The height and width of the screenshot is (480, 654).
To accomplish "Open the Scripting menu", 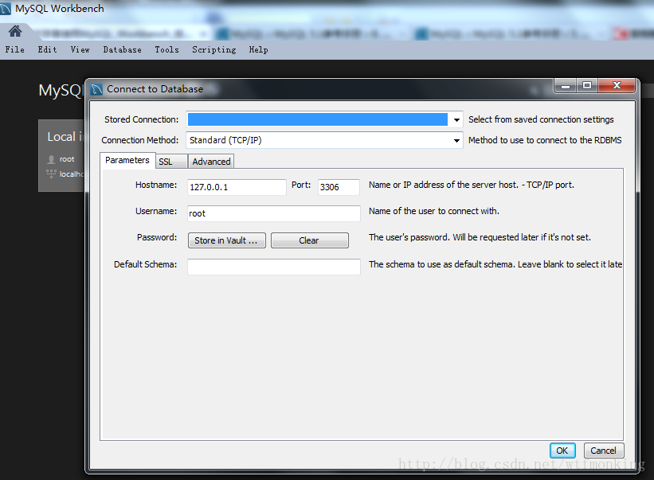I will pyautogui.click(x=214, y=49).
